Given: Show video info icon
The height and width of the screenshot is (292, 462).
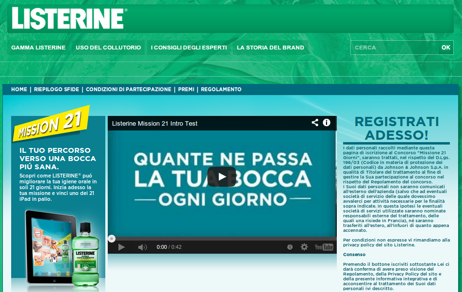Looking at the screenshot, I should (x=327, y=123).
